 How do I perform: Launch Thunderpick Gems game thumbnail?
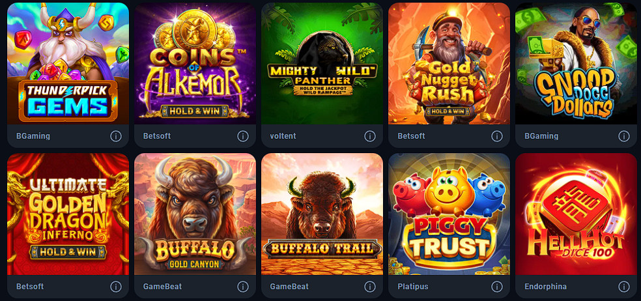(x=68, y=63)
